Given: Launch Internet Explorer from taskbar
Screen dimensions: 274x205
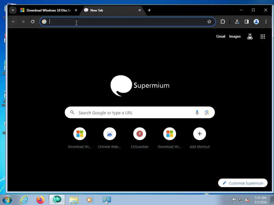Looking at the screenshot, I should click(24, 200).
